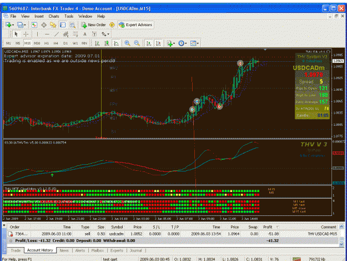The image size is (347, 261).
Task: Switch chart to candlesticks style
Action: 107,43
